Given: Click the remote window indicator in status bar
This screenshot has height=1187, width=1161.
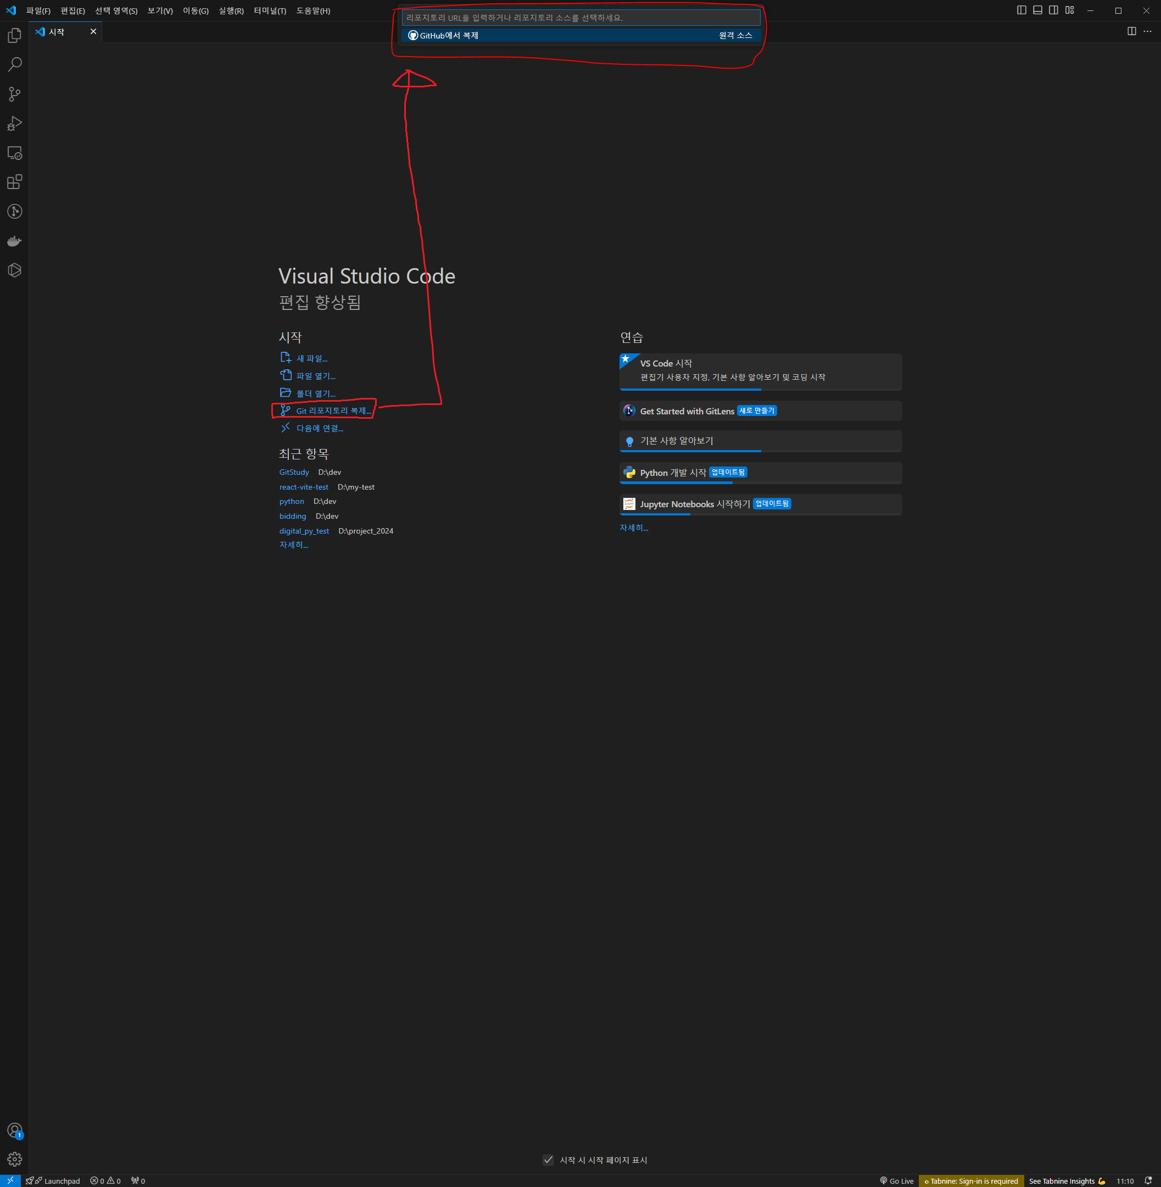Looking at the screenshot, I should pos(10,1181).
